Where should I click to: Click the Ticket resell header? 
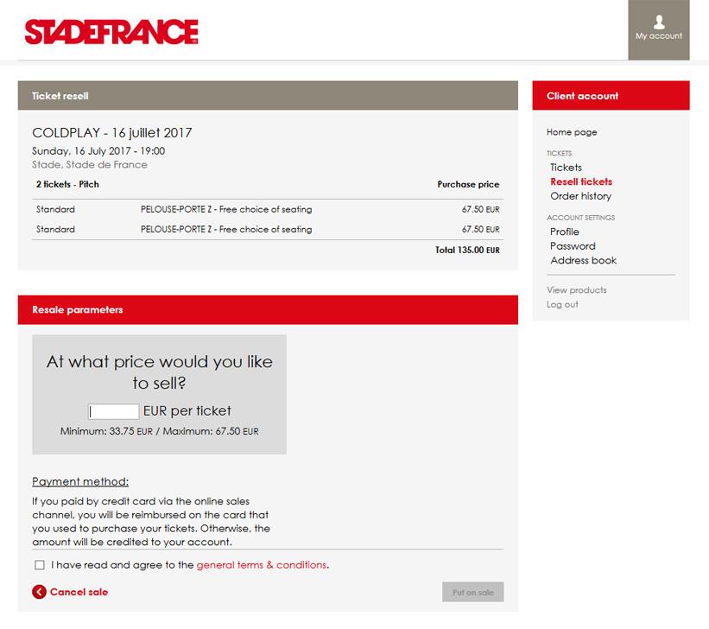point(268,96)
